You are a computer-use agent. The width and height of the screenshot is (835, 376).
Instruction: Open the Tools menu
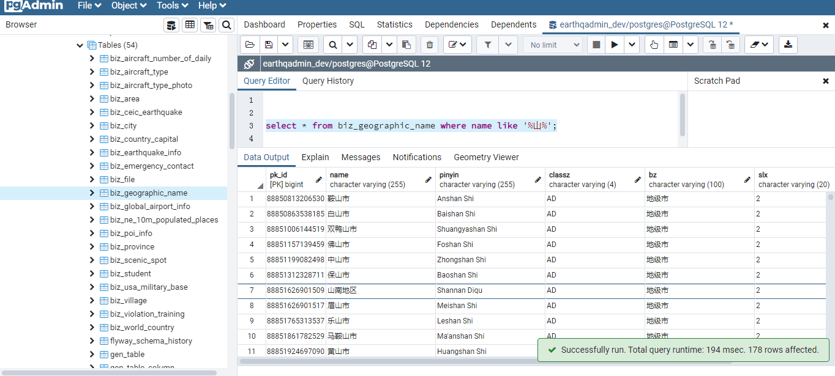172,6
